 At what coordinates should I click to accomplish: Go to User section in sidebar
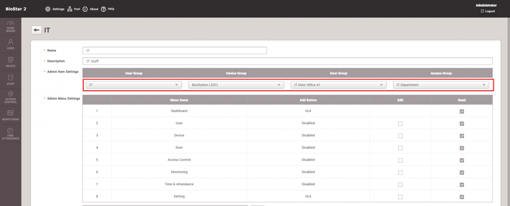coord(11,44)
